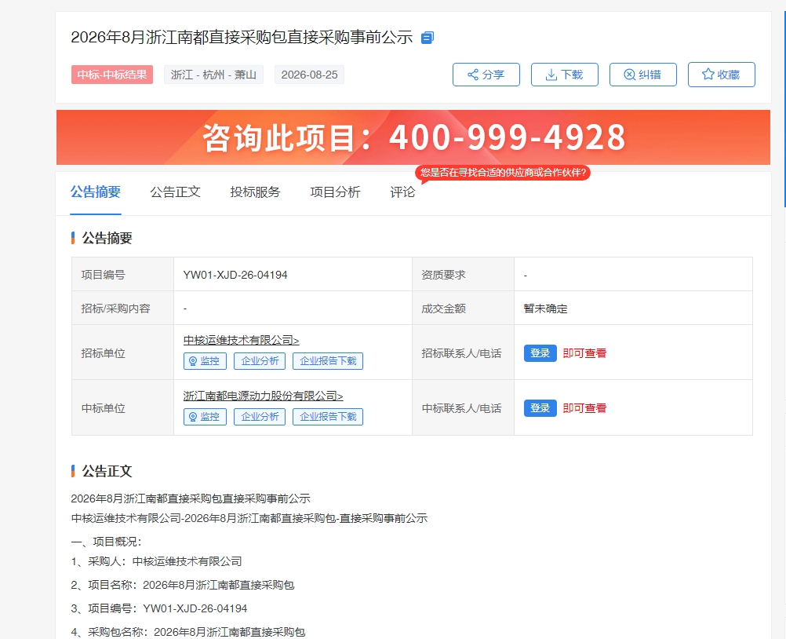Click the 招标/采购内容 label cell

[x=123, y=308]
